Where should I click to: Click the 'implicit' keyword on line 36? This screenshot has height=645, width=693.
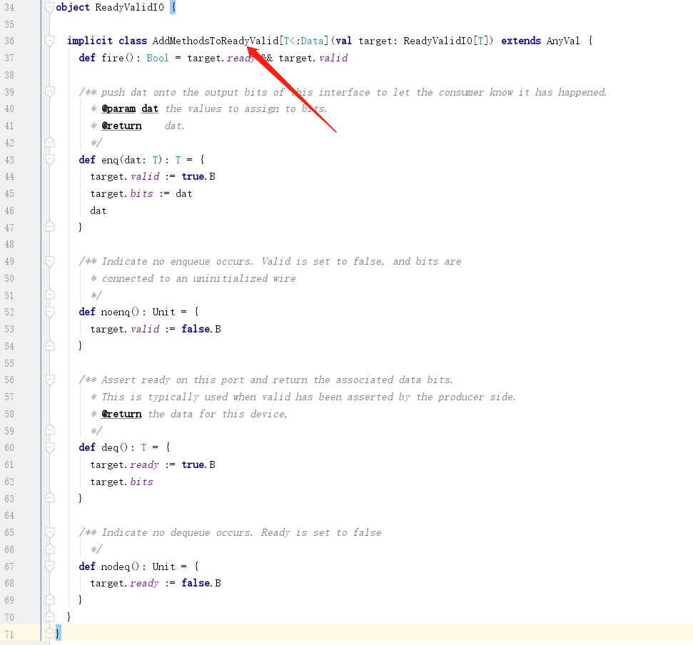pyautogui.click(x=90, y=41)
